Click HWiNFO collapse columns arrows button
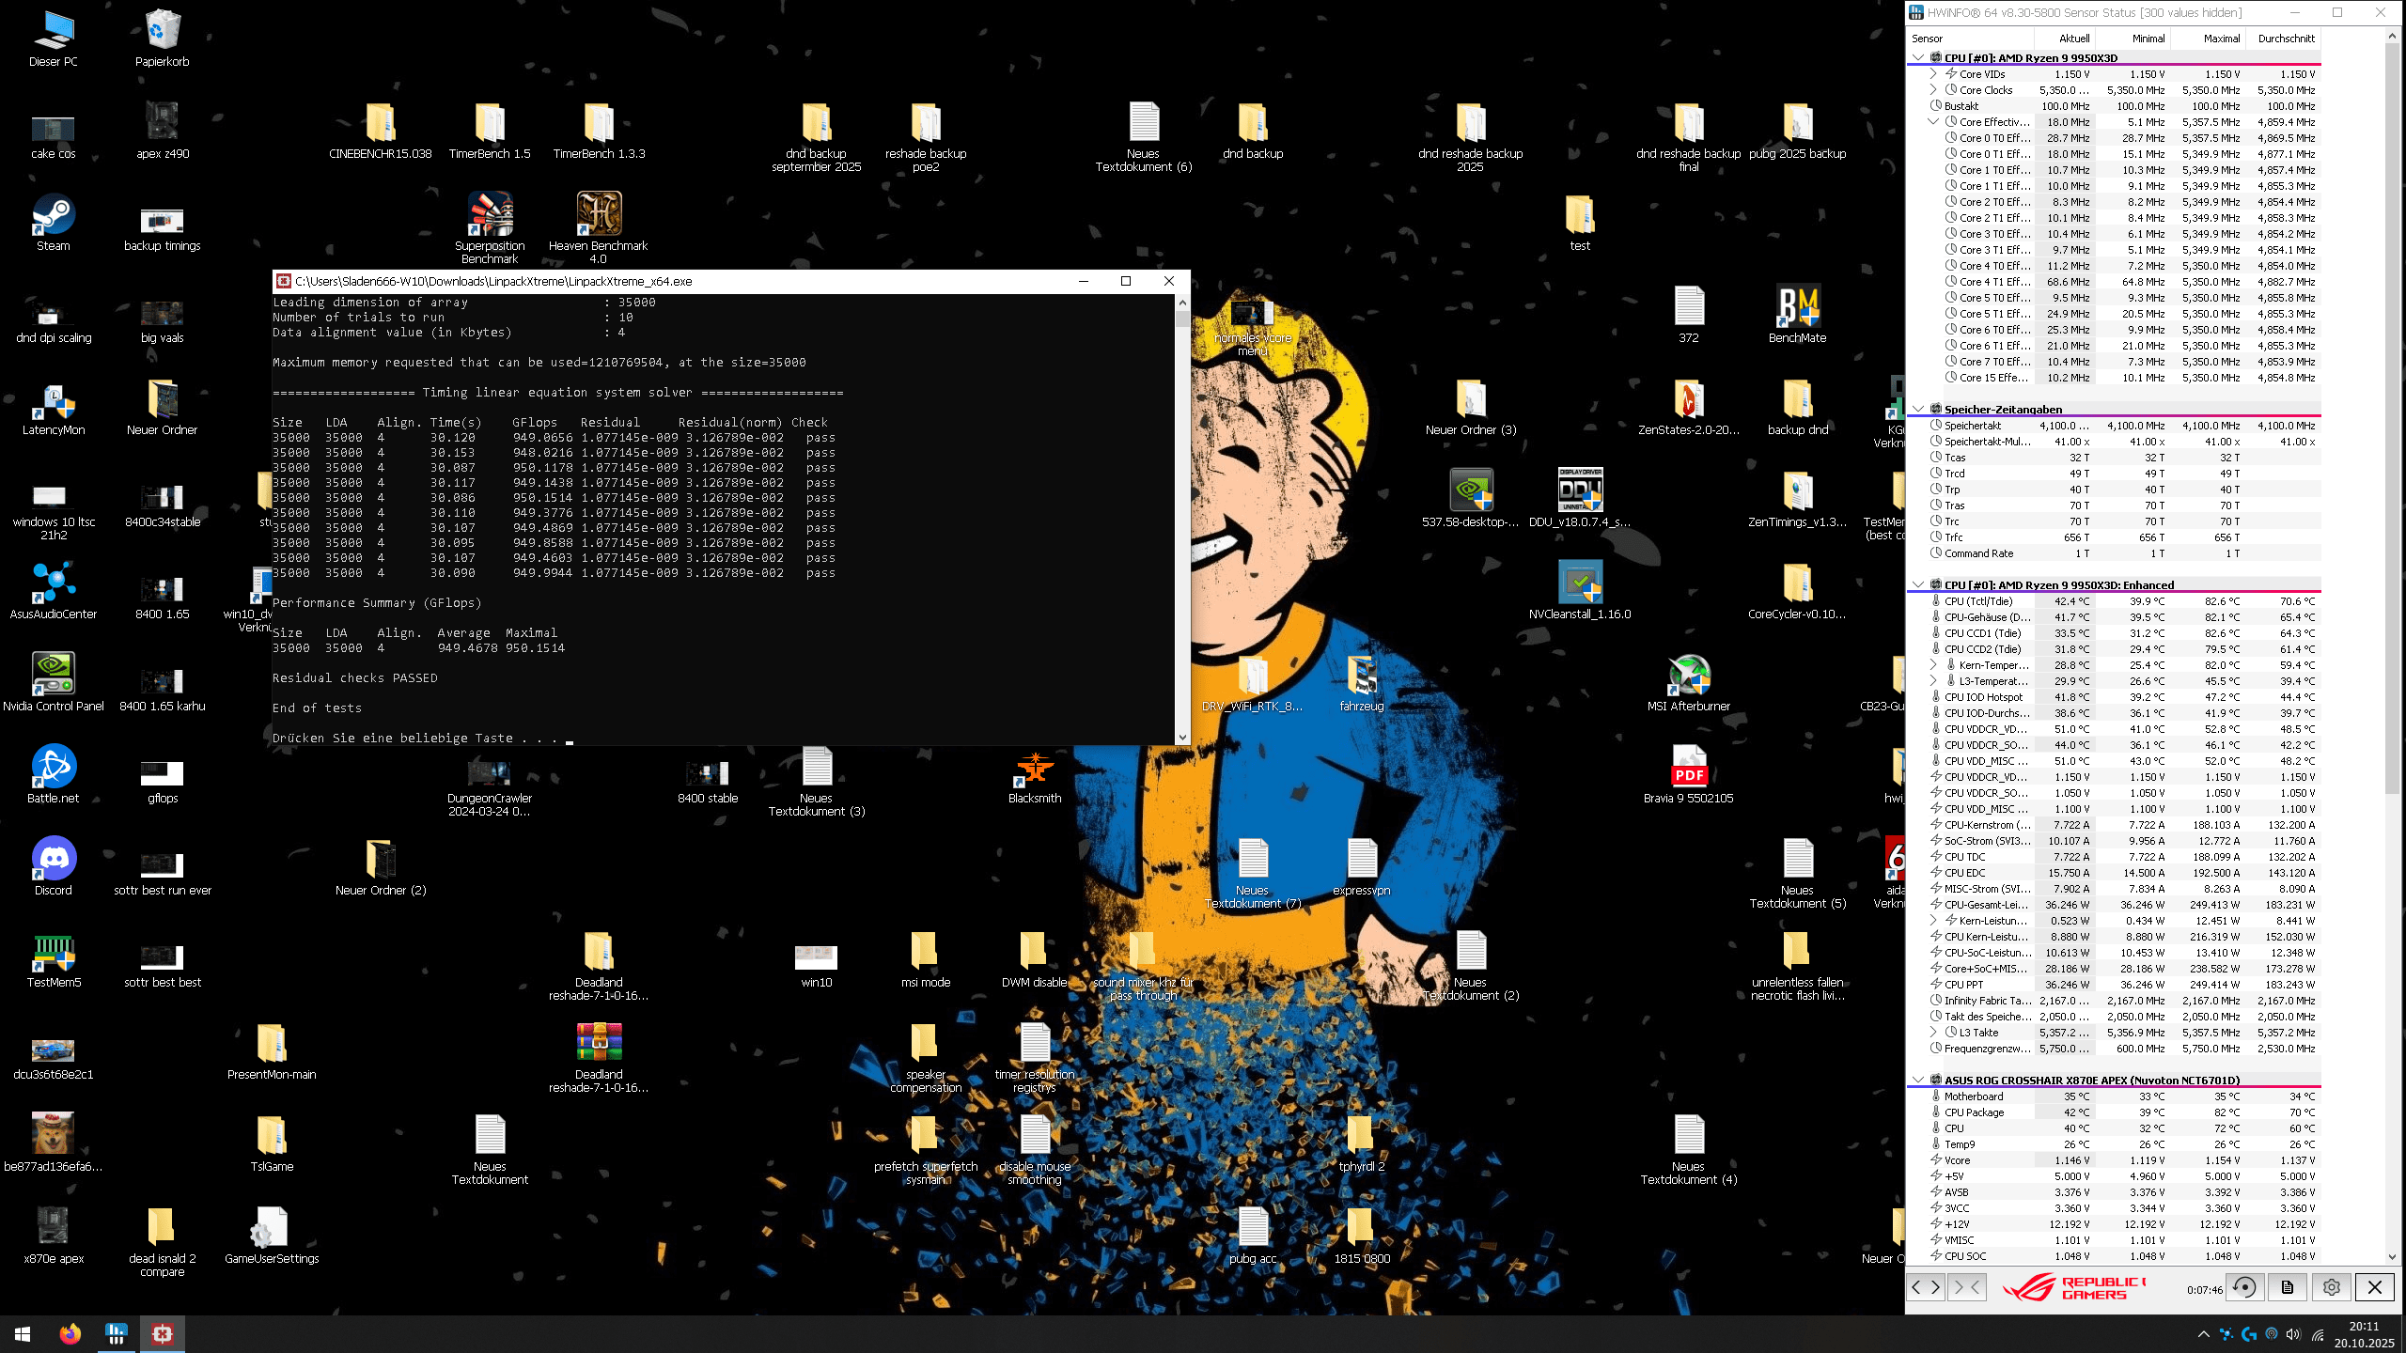This screenshot has height=1353, width=2406. click(1968, 1287)
